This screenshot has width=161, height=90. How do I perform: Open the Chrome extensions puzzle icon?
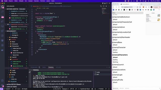[x=146, y=7]
